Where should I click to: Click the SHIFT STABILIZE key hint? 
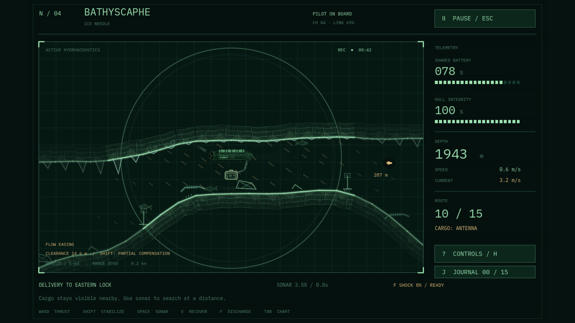103,312
